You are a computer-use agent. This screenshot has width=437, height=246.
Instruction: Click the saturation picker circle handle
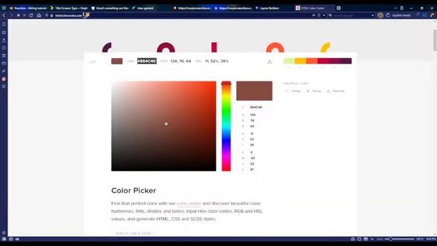(166, 124)
